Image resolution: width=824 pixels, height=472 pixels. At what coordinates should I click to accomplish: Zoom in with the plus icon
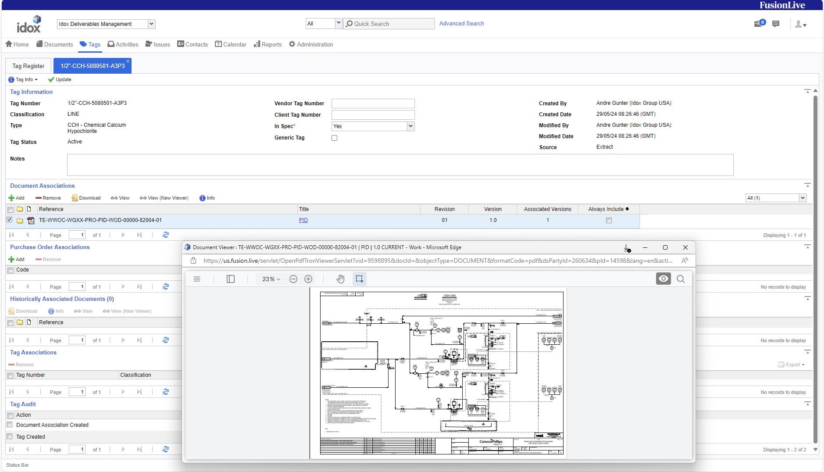tap(308, 279)
